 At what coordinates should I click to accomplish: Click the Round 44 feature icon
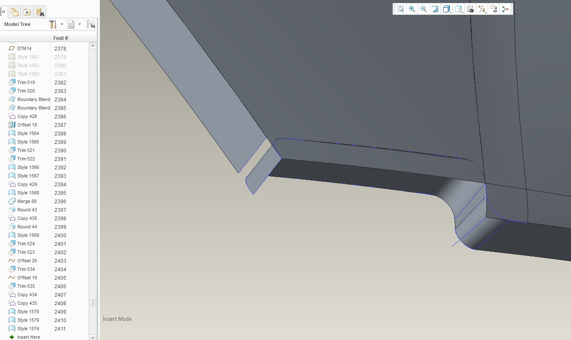tap(12, 227)
